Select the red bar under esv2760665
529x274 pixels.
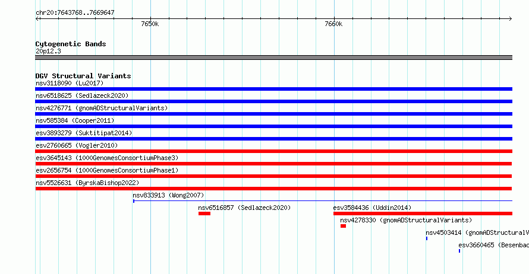point(273,151)
